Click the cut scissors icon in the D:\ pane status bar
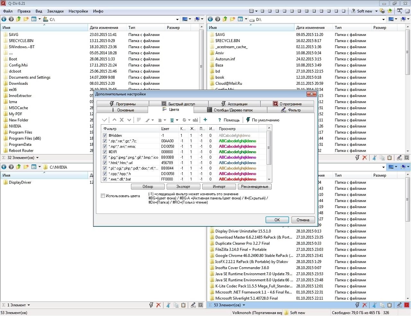 (x=374, y=158)
